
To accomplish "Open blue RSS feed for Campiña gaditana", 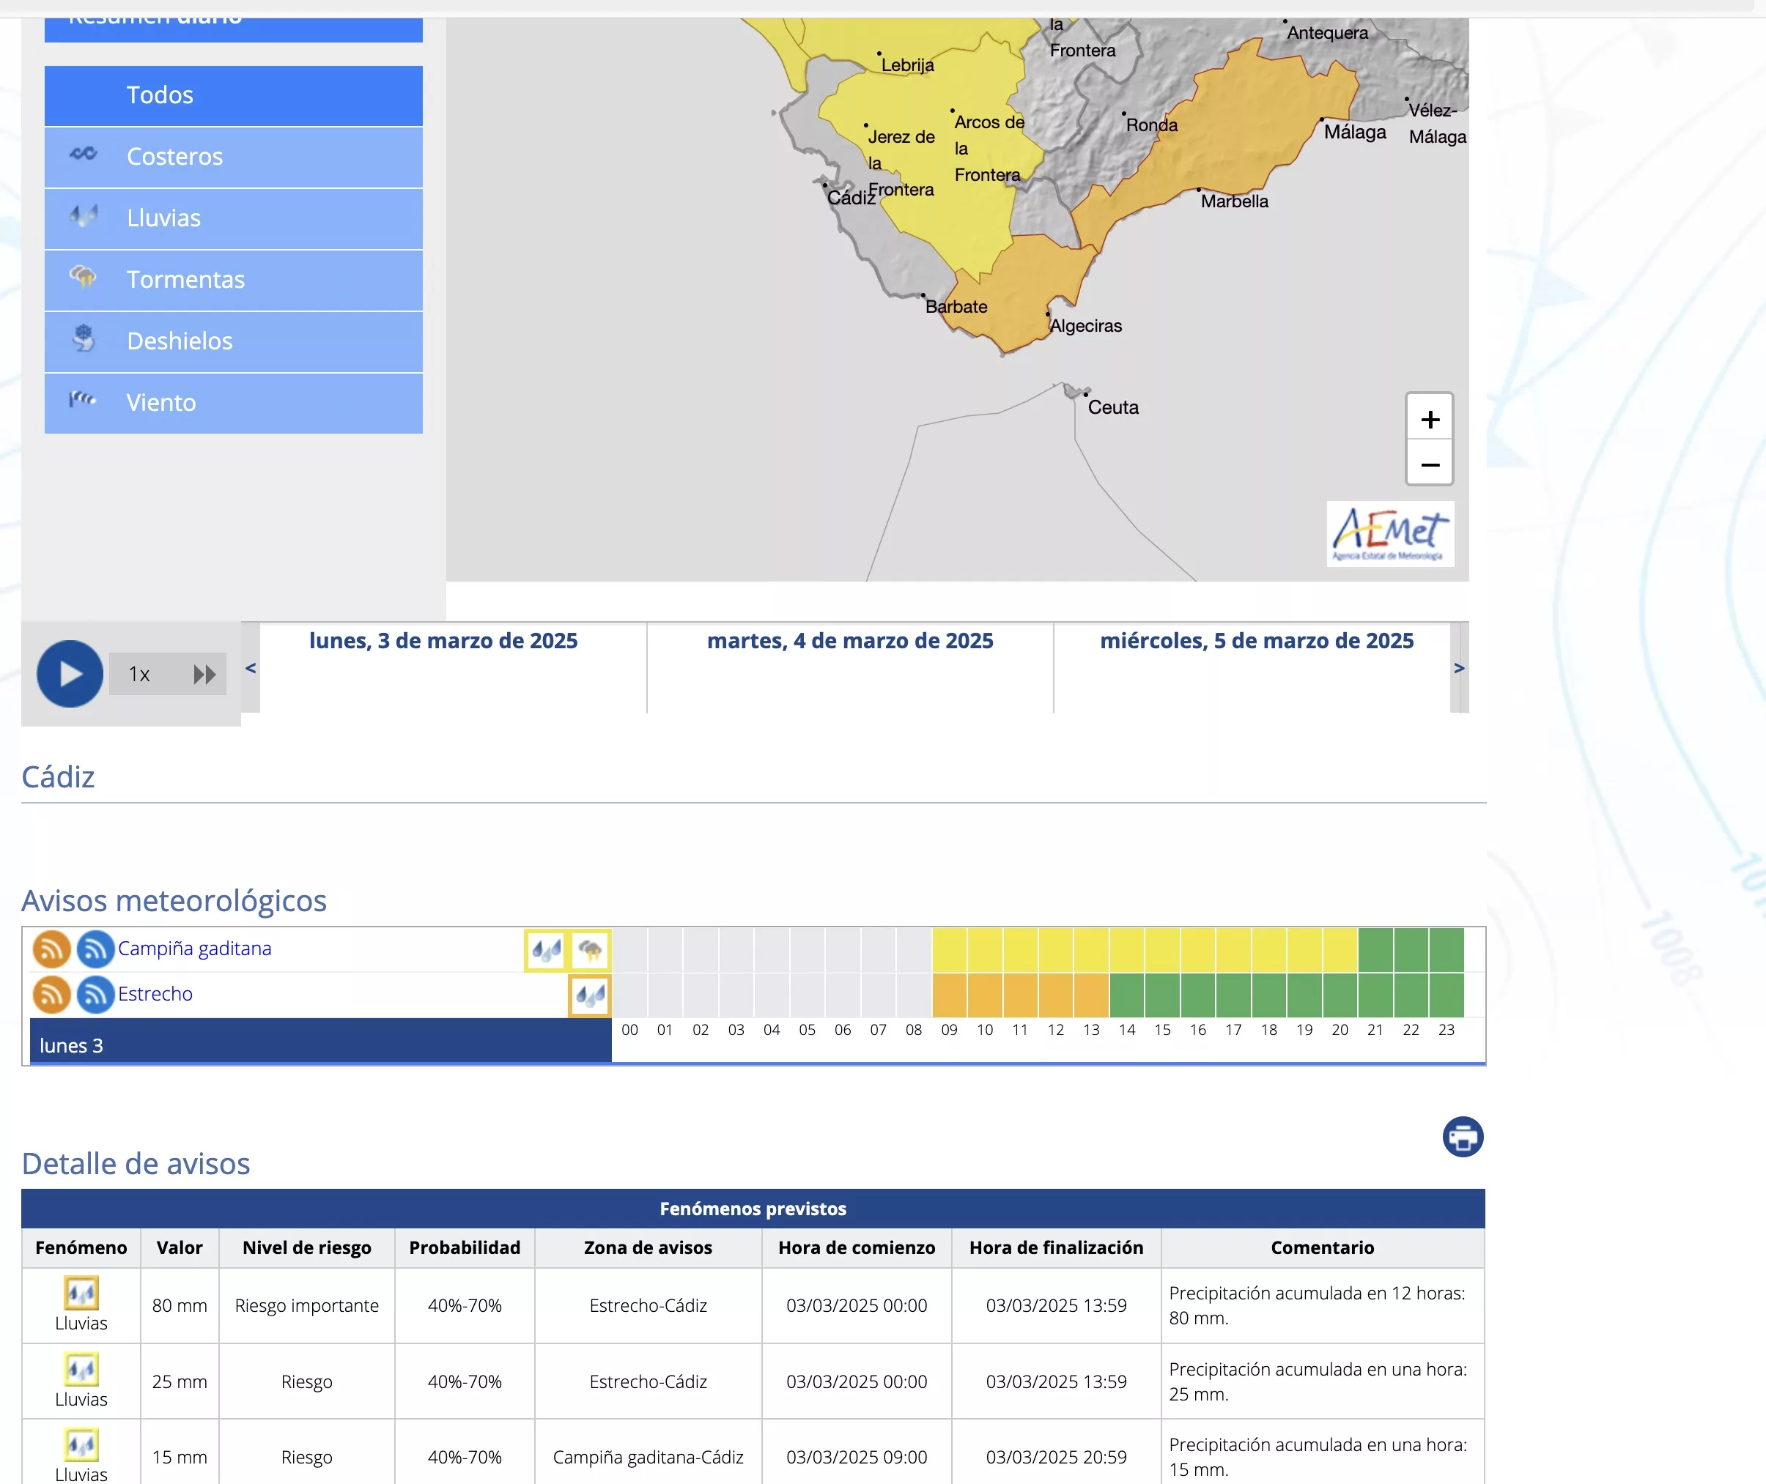I will 95,949.
